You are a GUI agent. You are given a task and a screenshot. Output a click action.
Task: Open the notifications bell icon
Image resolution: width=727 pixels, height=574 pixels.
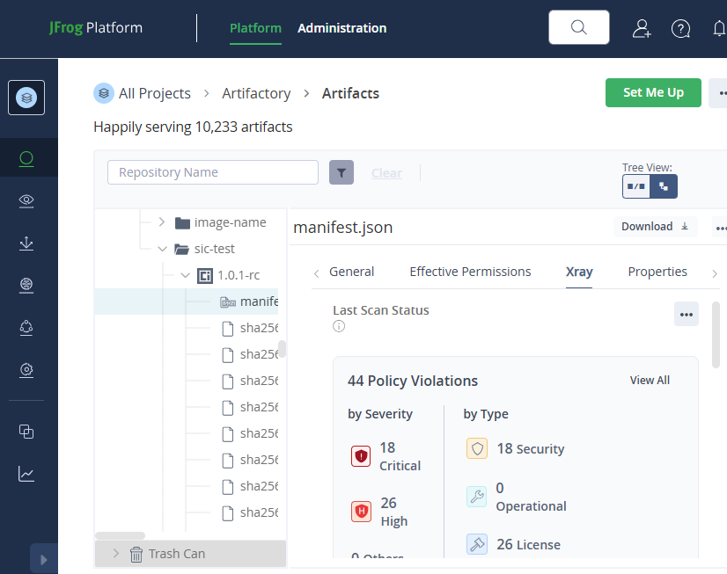719,28
